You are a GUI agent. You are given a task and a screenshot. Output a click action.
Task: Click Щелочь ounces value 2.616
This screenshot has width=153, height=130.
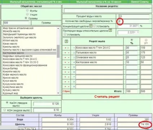point(96,124)
